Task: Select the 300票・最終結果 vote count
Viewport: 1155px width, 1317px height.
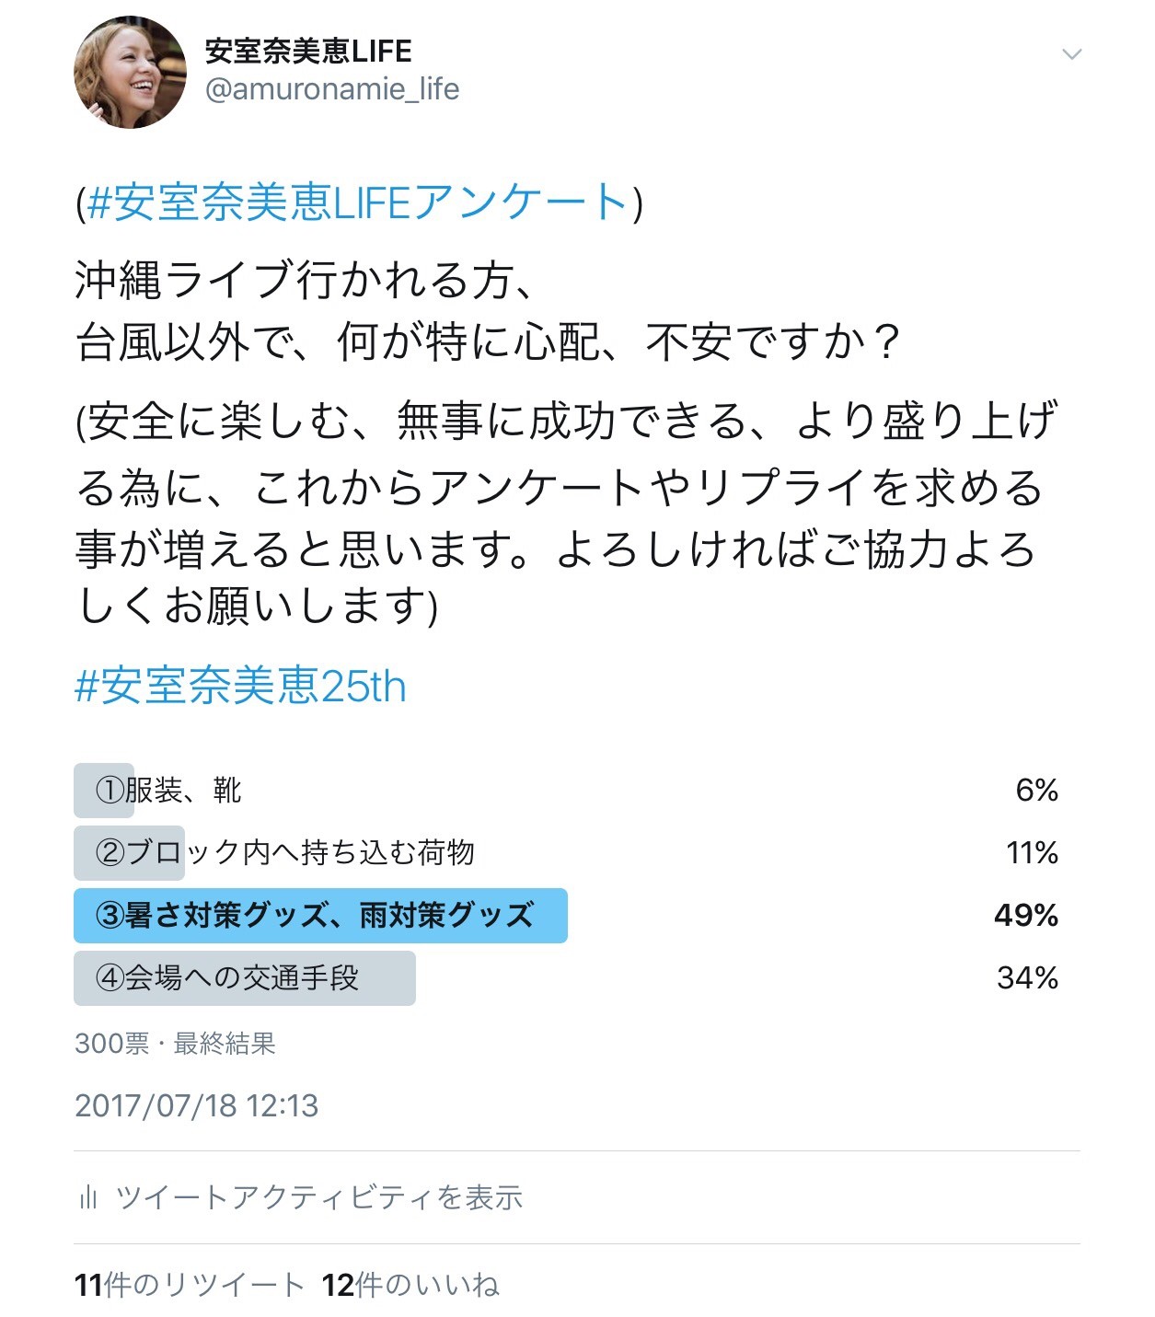Action: coord(176,1043)
